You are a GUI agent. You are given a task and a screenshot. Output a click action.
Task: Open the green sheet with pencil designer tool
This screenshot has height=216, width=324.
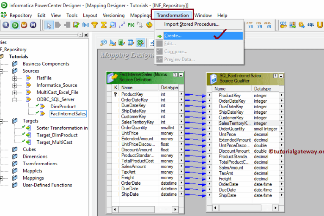pos(122,43)
